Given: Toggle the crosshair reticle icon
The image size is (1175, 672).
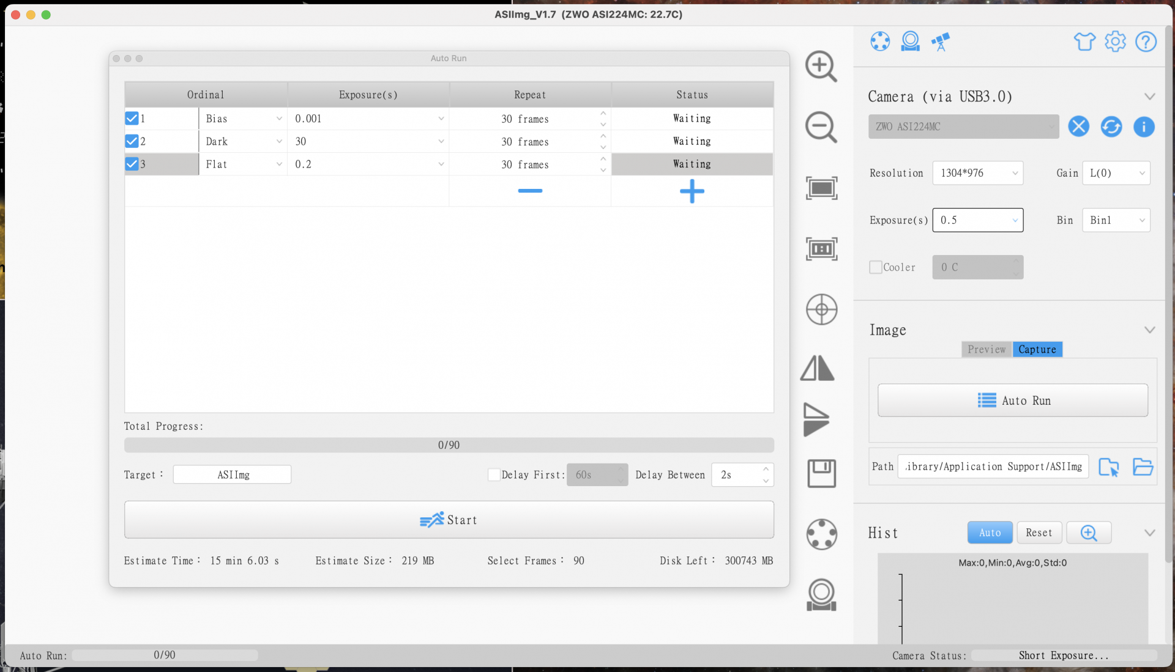Looking at the screenshot, I should 821,309.
